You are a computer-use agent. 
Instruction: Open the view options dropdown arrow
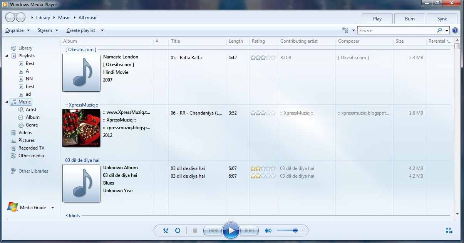(x=353, y=30)
